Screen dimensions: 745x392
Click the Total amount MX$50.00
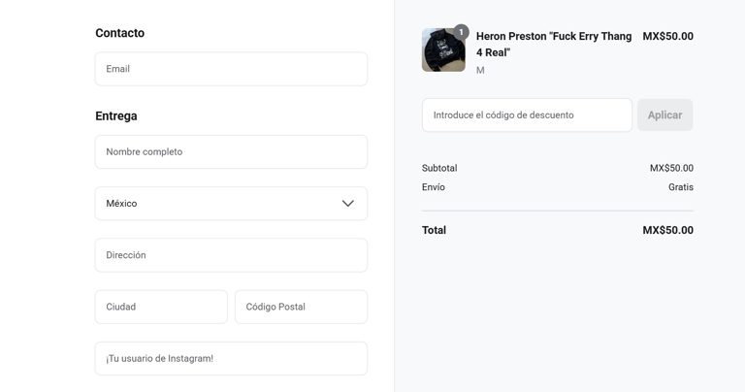coord(667,230)
